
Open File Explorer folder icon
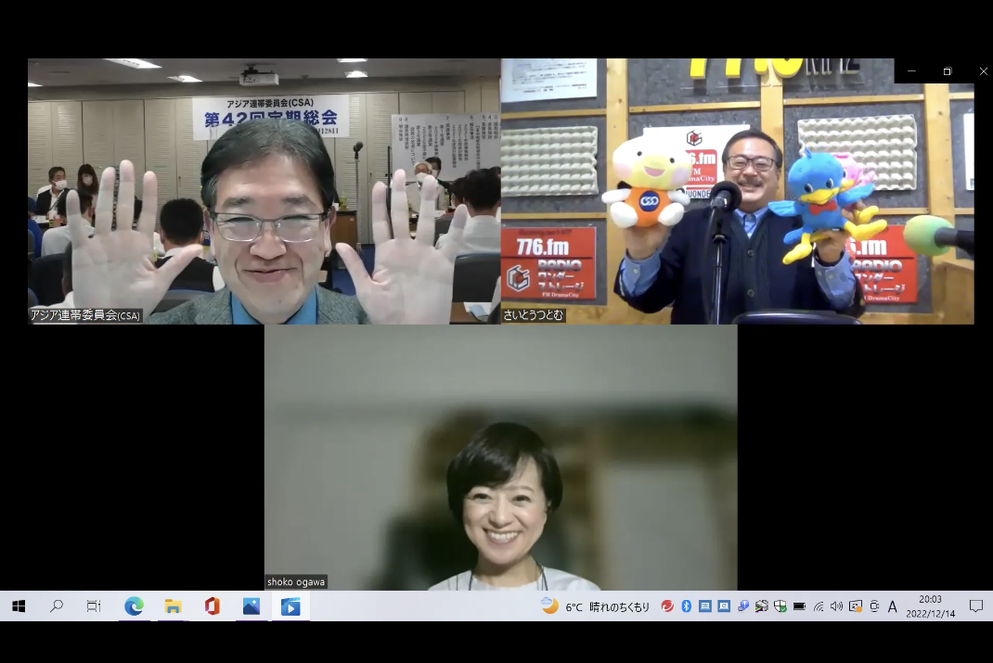tap(174, 606)
